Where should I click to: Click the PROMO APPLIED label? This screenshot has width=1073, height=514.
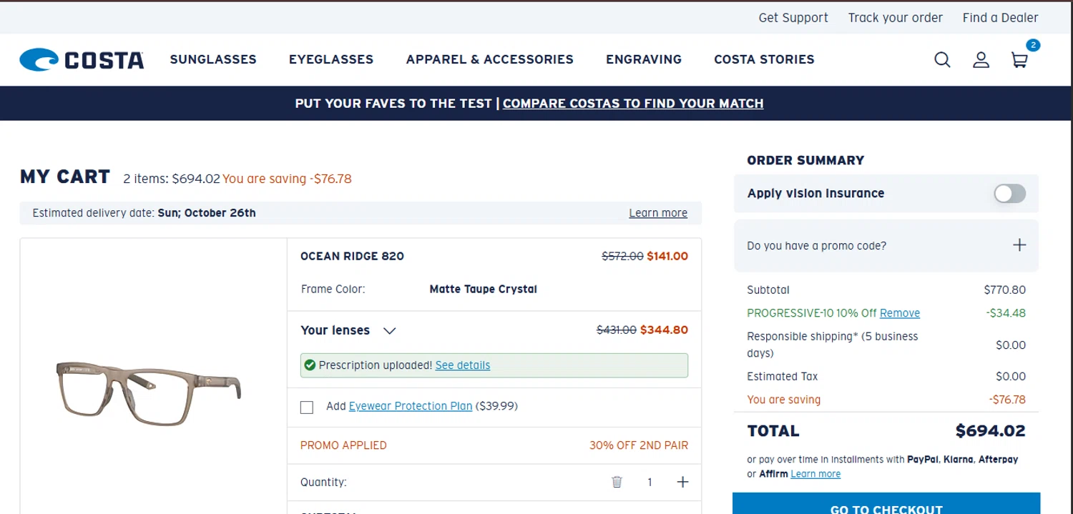coord(343,445)
